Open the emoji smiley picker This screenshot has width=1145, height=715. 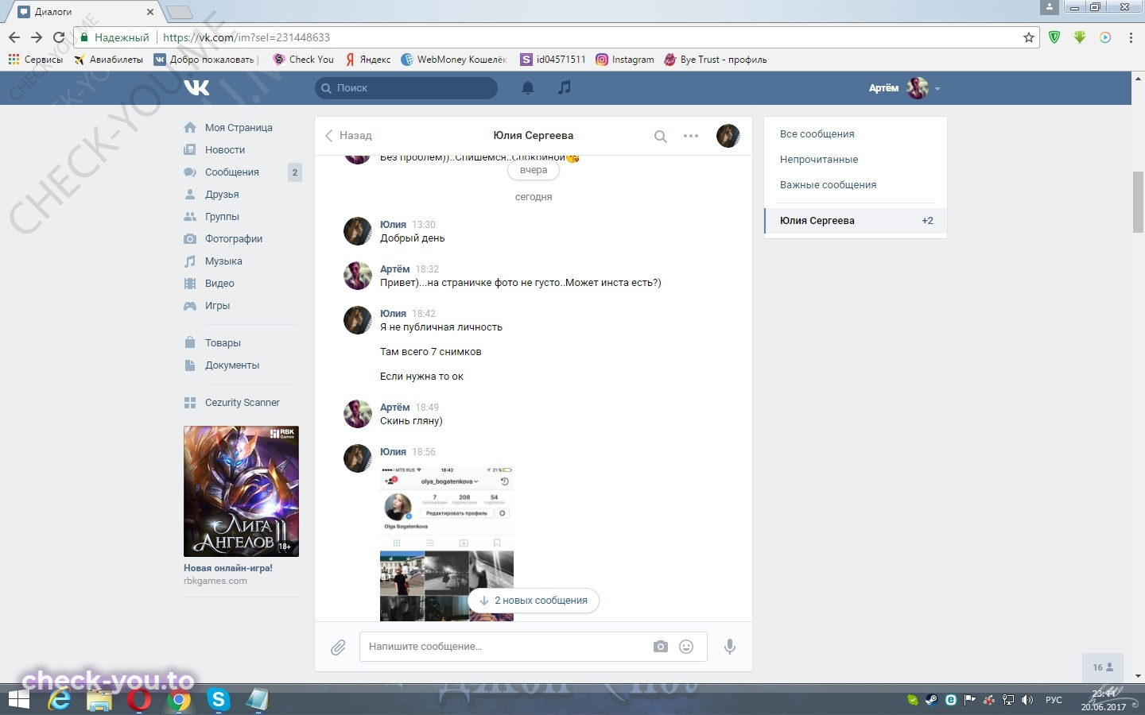[686, 647]
